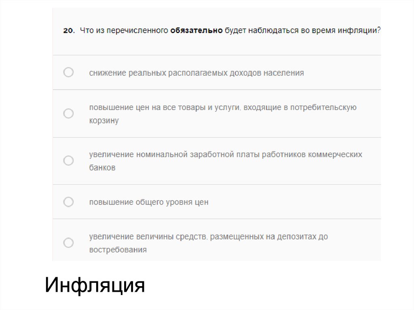Click the question number '20.'
Image resolution: width=414 pixels, height=310 pixels.
69,31
